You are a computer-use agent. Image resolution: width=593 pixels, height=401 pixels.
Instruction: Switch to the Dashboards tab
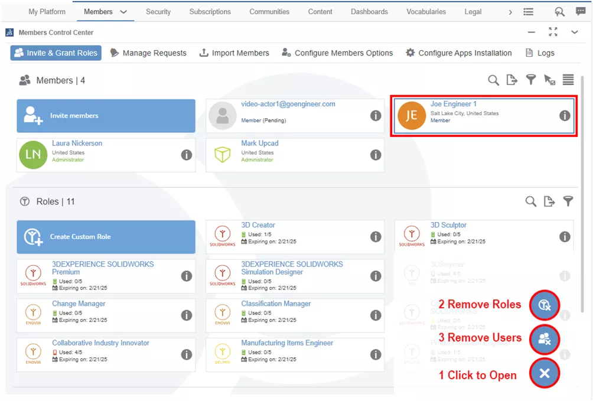point(369,12)
